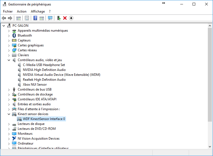Expand Entrées et sorties audio chevron

click(9, 104)
